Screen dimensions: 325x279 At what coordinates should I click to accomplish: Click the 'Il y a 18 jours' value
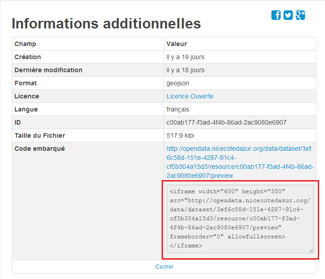click(186, 70)
